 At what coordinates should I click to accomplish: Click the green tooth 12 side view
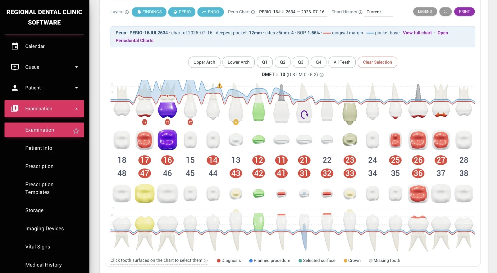pos(258,112)
